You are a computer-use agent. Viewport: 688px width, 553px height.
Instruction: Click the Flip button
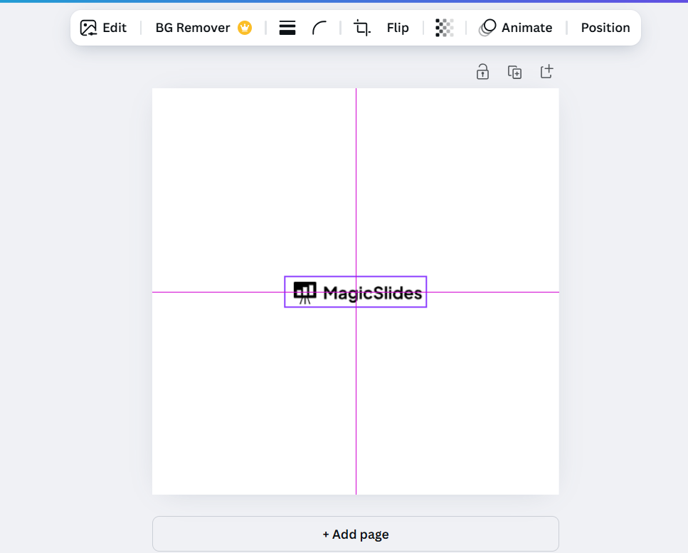click(398, 28)
